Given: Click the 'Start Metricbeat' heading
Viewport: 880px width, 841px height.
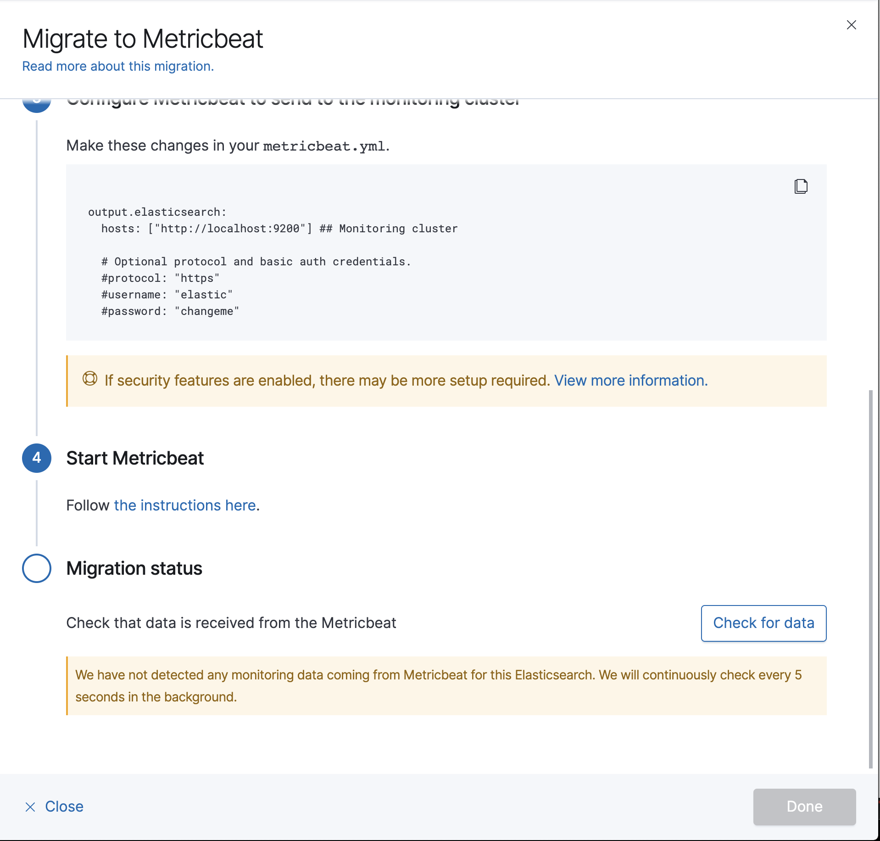Looking at the screenshot, I should [135, 458].
